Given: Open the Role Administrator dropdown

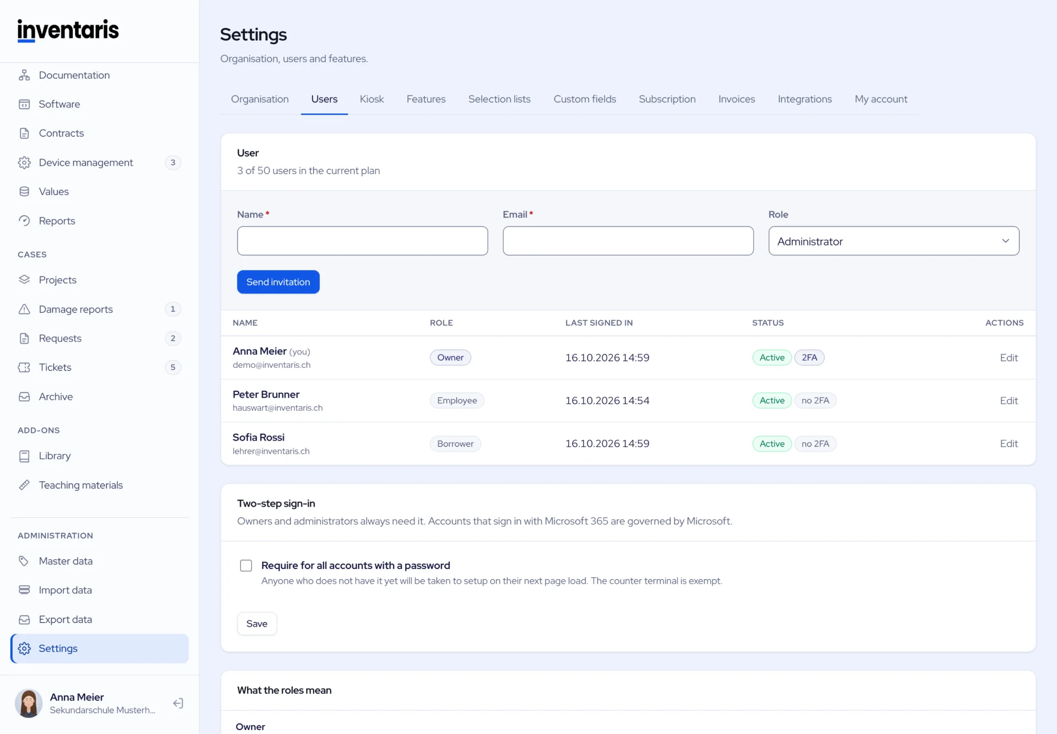Looking at the screenshot, I should click(x=893, y=241).
